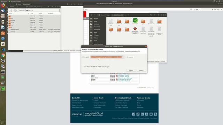
Task: Open the workspace path dropdown arrow
Action: (x=123, y=57)
